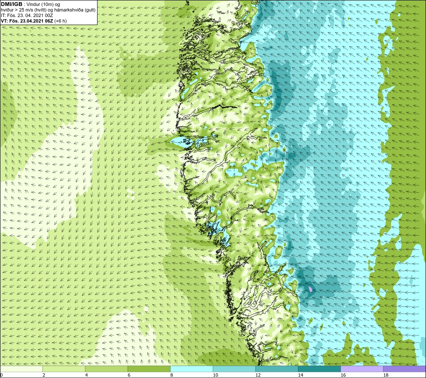The height and width of the screenshot is (378, 426).
Task: Click the 12–14 m/s teal legend swatch
Action: click(276, 369)
